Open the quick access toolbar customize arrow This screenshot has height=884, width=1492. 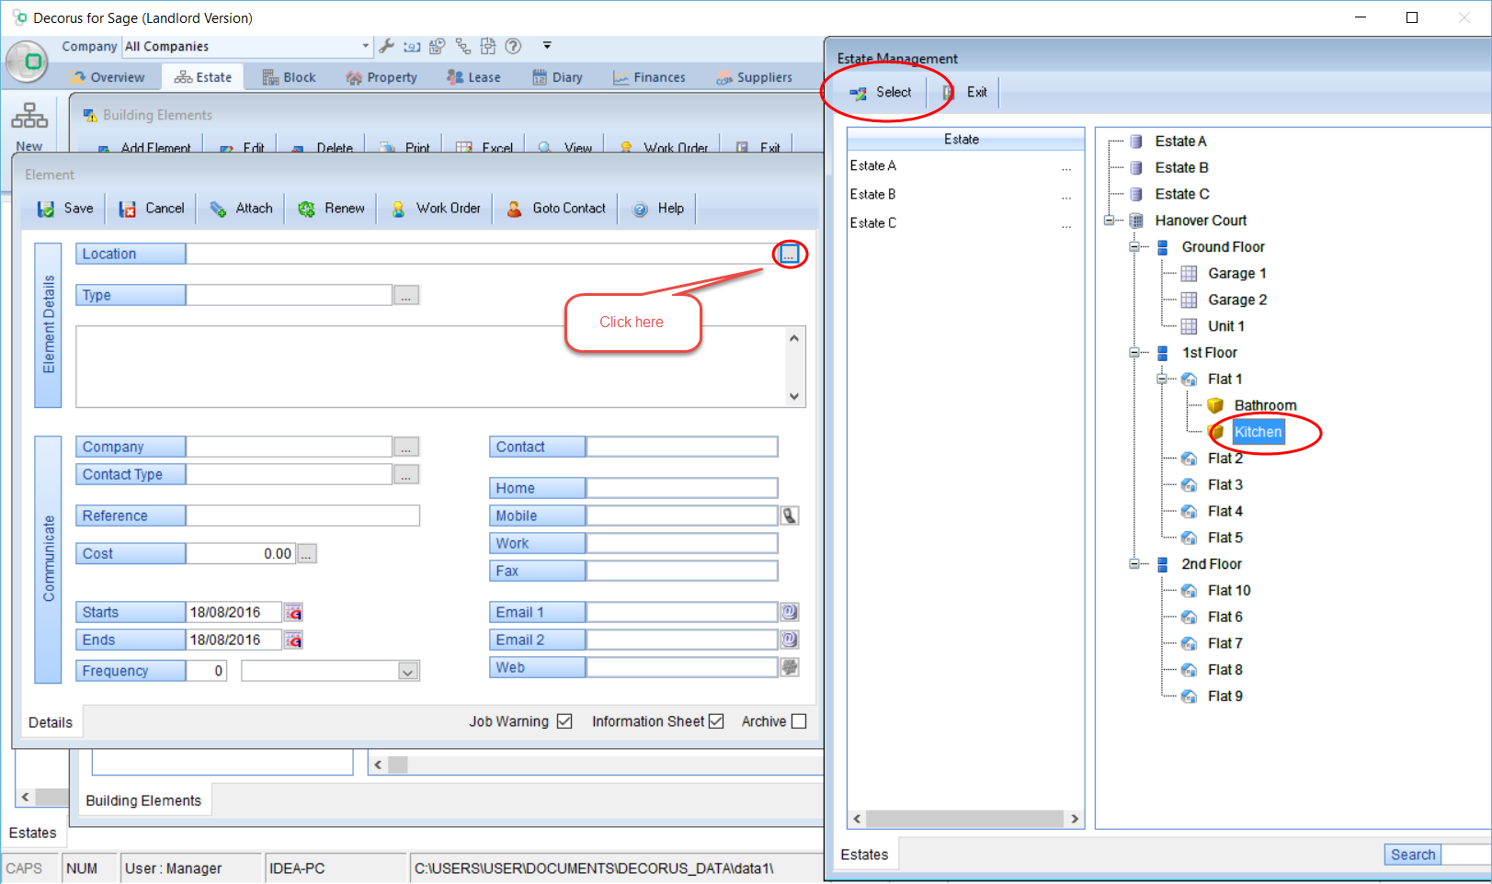click(x=547, y=45)
